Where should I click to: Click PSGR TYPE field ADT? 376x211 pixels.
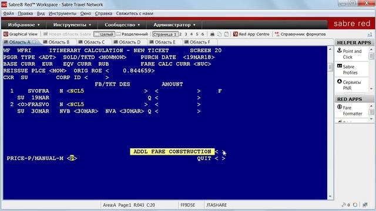click(x=47, y=57)
